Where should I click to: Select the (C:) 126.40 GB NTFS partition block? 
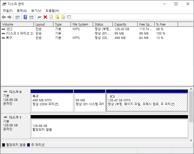click(147, 102)
